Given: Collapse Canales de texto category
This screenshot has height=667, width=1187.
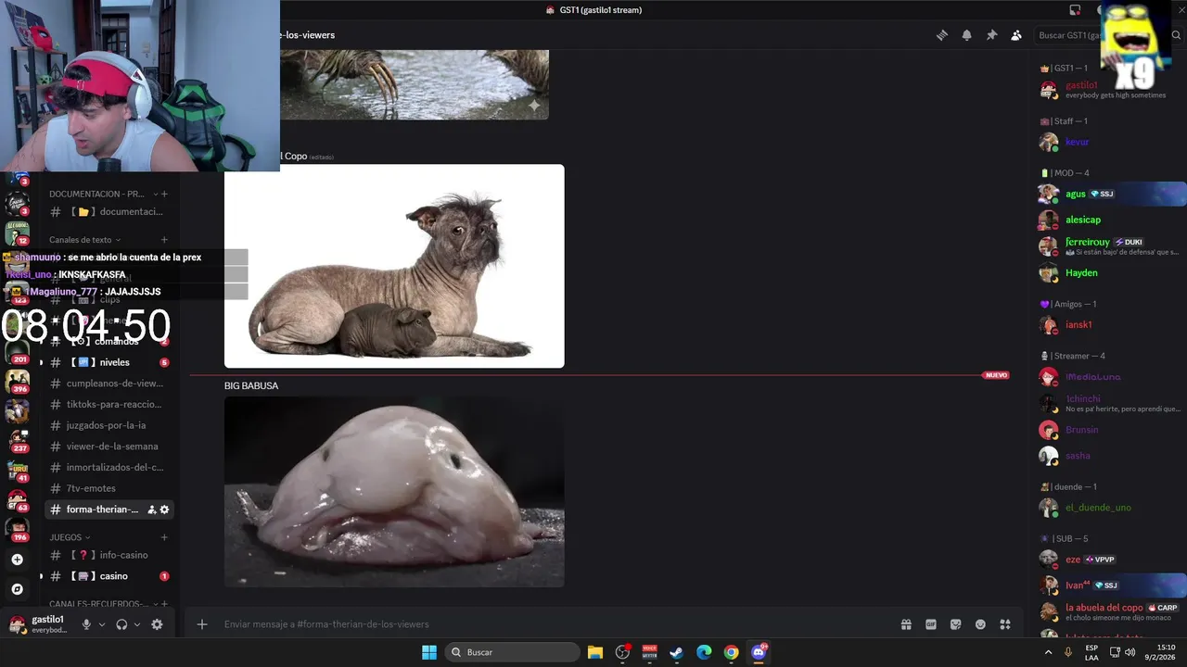Looking at the screenshot, I should [x=84, y=240].
